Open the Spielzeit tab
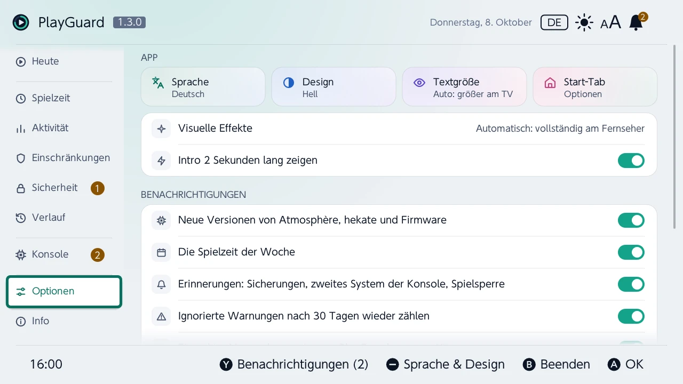The width and height of the screenshot is (683, 384). 64,98
